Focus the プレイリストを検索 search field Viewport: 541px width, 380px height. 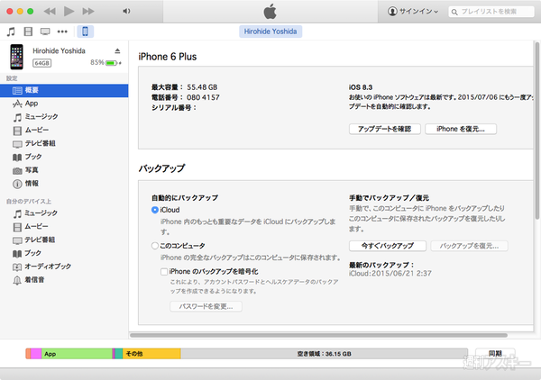click(491, 12)
